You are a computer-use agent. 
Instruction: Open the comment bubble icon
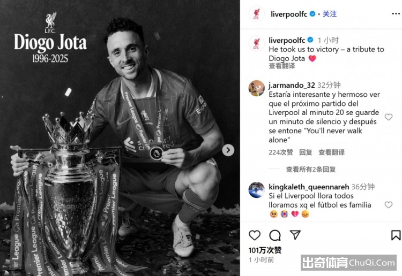[275, 235]
